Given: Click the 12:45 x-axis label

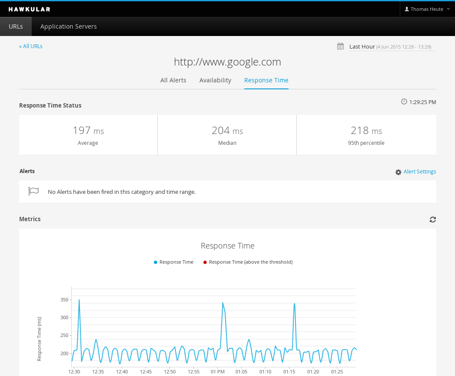Looking at the screenshot, I should 146,372.
